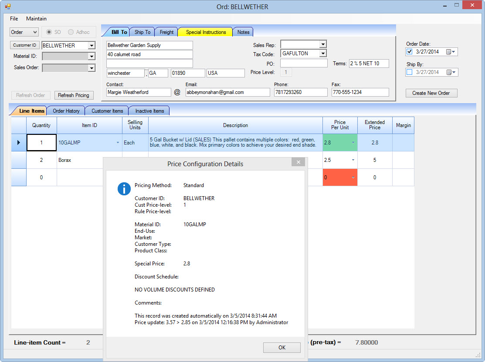Enable the Ship By checkbox
The image size is (485, 362).
point(410,72)
